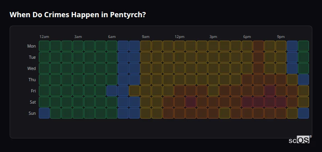This screenshot has width=322, height=152.
Task: Select the 6pm column label
Action: pyautogui.click(x=247, y=37)
